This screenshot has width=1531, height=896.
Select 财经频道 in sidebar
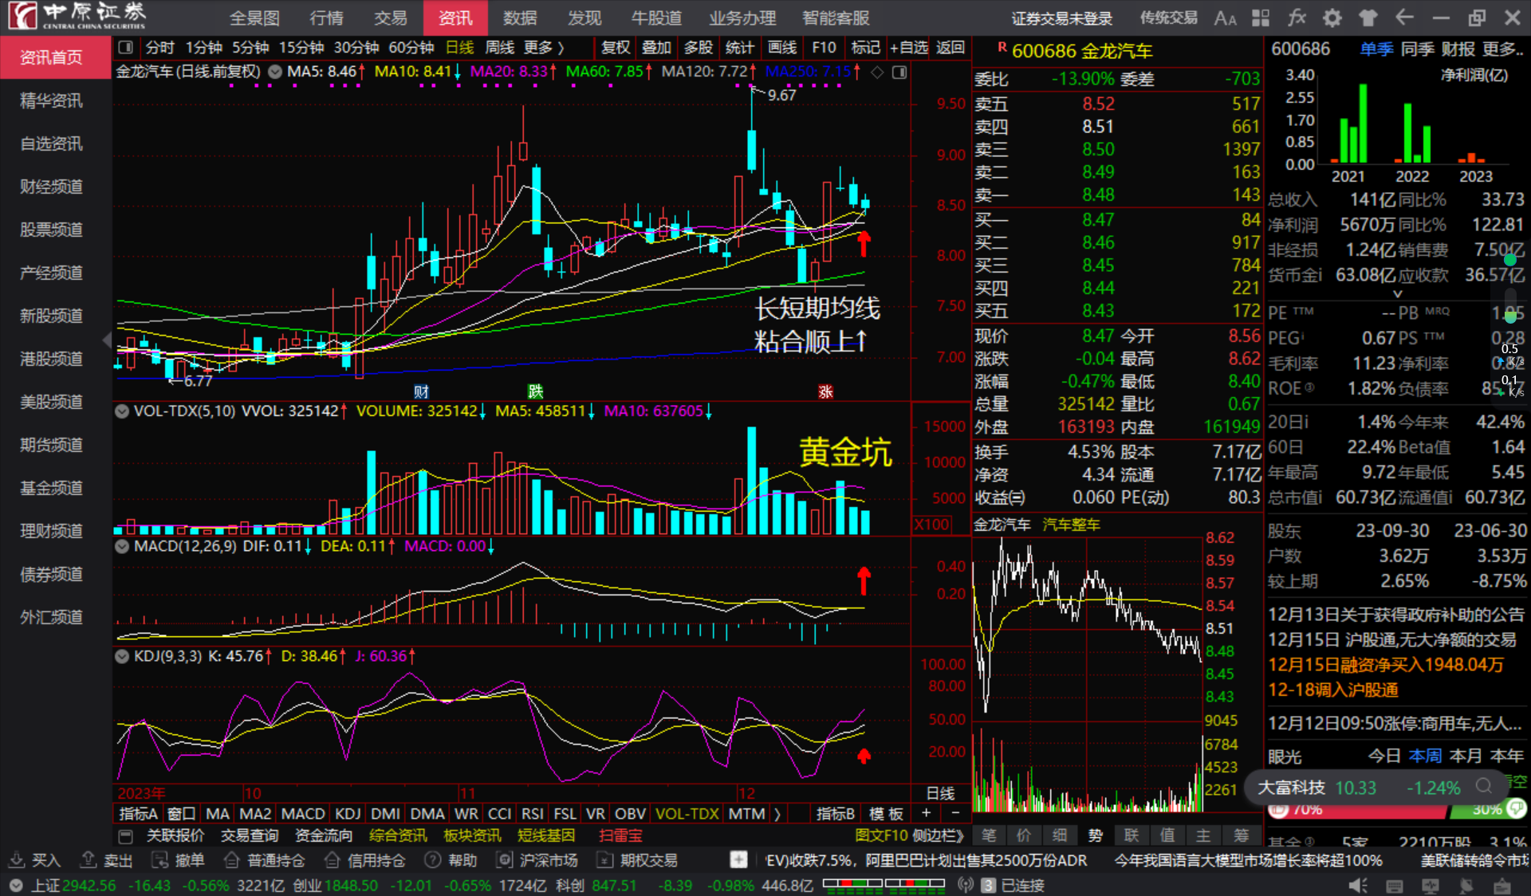52,187
